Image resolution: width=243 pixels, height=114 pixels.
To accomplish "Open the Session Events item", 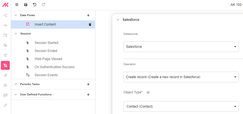I will click(x=46, y=75).
